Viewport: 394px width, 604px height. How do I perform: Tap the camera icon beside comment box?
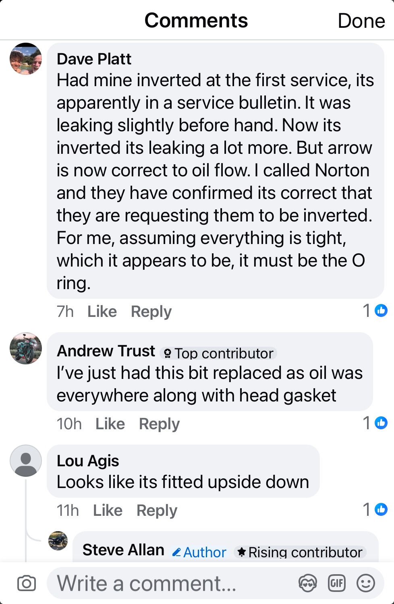(27, 583)
